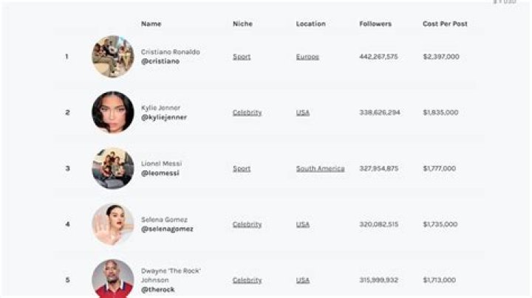Click the Cost Per Post column header
The height and width of the screenshot is (298, 532).
[445, 24]
